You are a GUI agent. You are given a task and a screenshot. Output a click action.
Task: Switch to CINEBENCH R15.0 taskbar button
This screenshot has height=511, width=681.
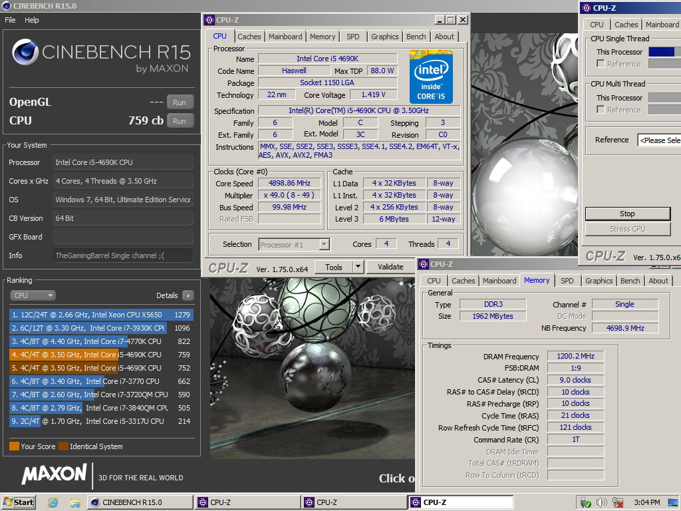(140, 503)
